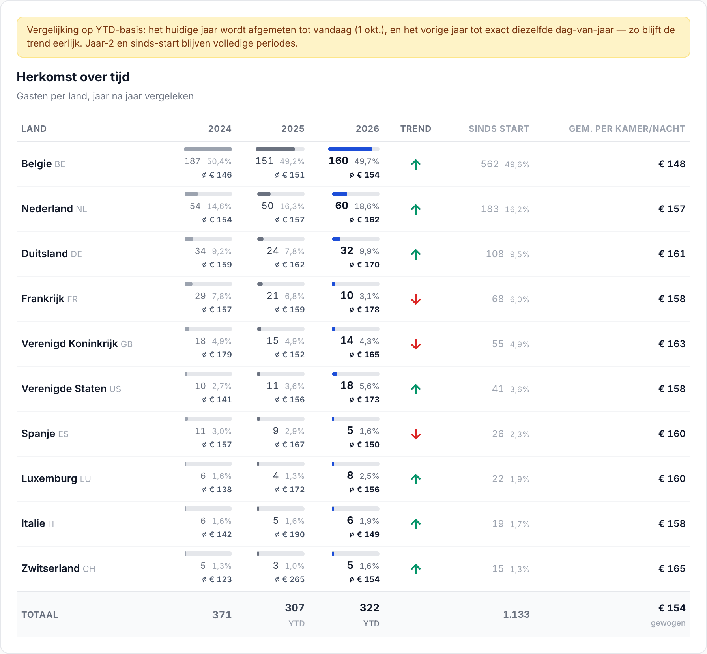Click the green trend arrow for Nederland

point(416,209)
